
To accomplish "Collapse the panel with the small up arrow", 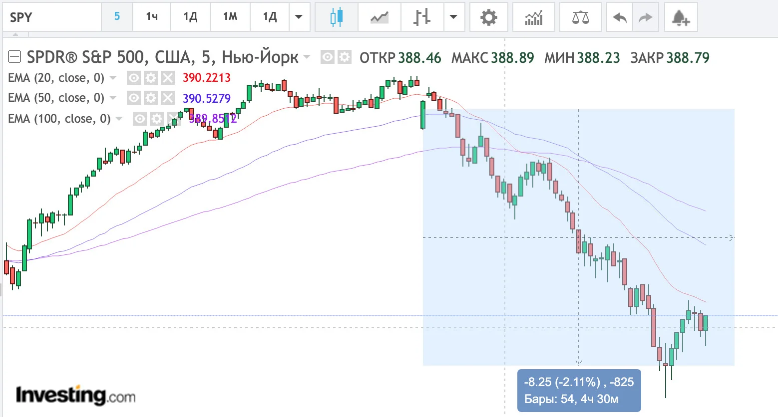I will click(x=15, y=35).
